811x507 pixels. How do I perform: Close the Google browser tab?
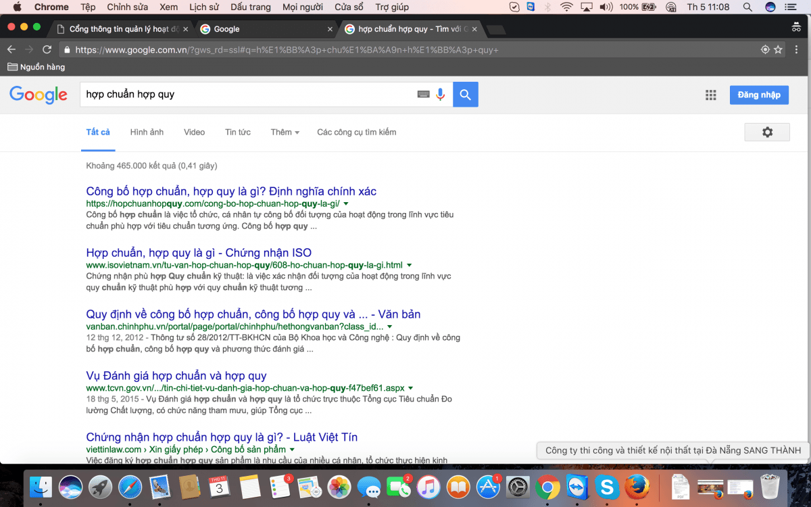(330, 29)
